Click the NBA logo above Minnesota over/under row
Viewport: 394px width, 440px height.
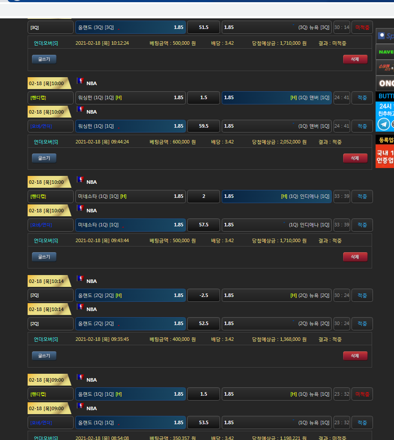point(80,208)
